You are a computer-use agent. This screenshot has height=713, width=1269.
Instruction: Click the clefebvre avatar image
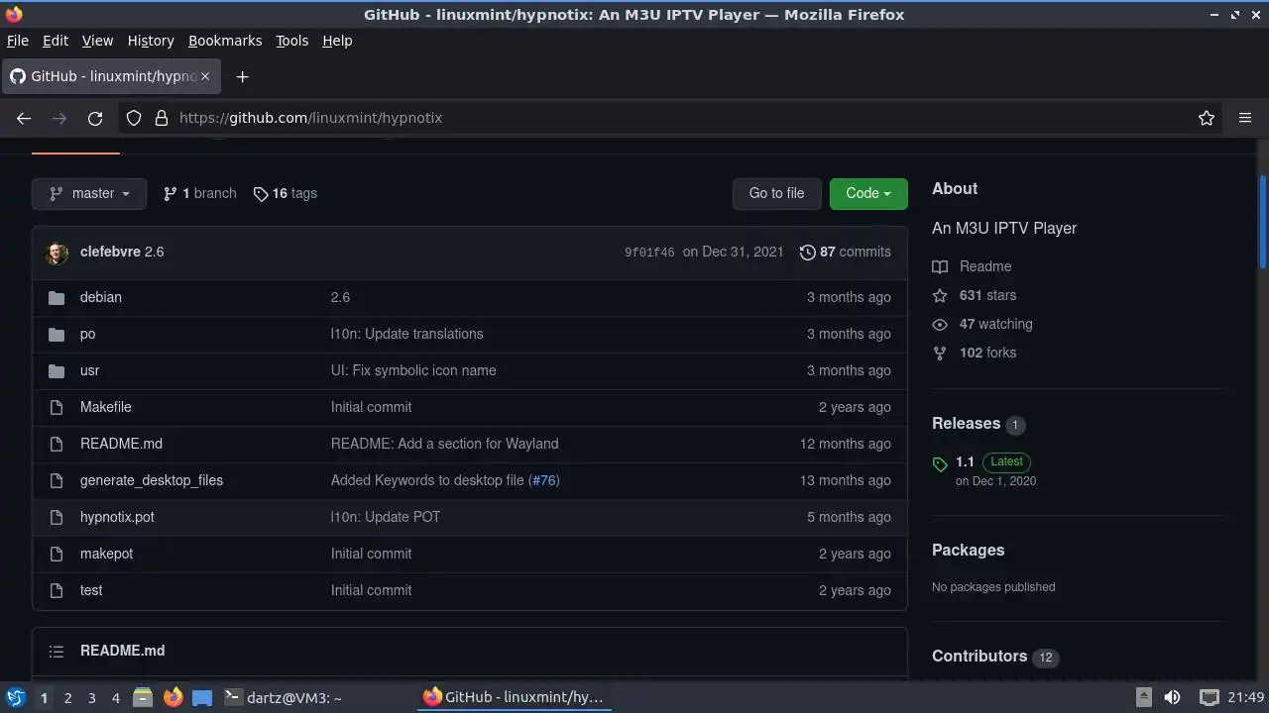click(x=57, y=253)
